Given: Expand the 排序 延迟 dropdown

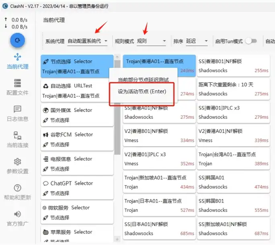Looking at the screenshot, I should 197,41.
